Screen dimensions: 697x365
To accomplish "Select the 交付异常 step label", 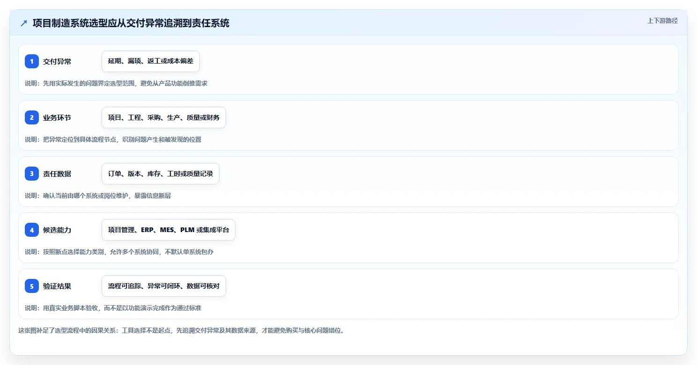I will tap(57, 61).
